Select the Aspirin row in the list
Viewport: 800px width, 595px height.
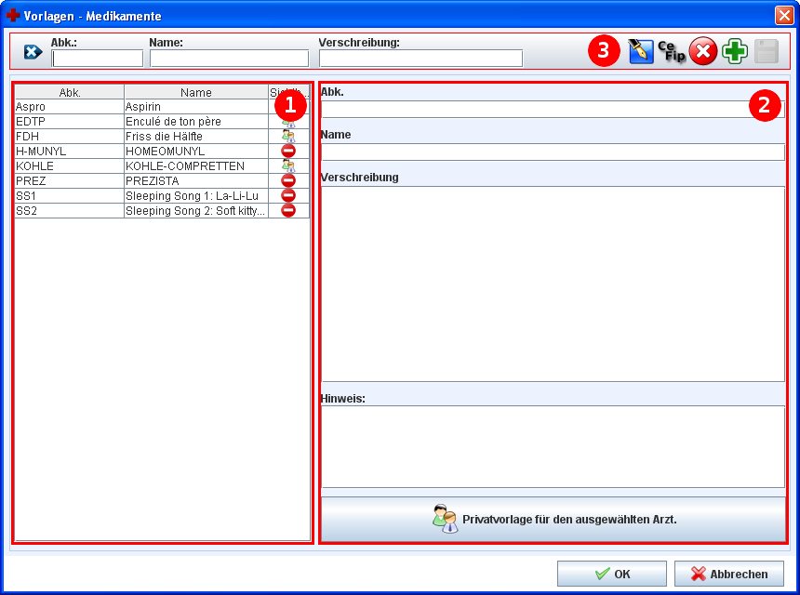(x=195, y=107)
